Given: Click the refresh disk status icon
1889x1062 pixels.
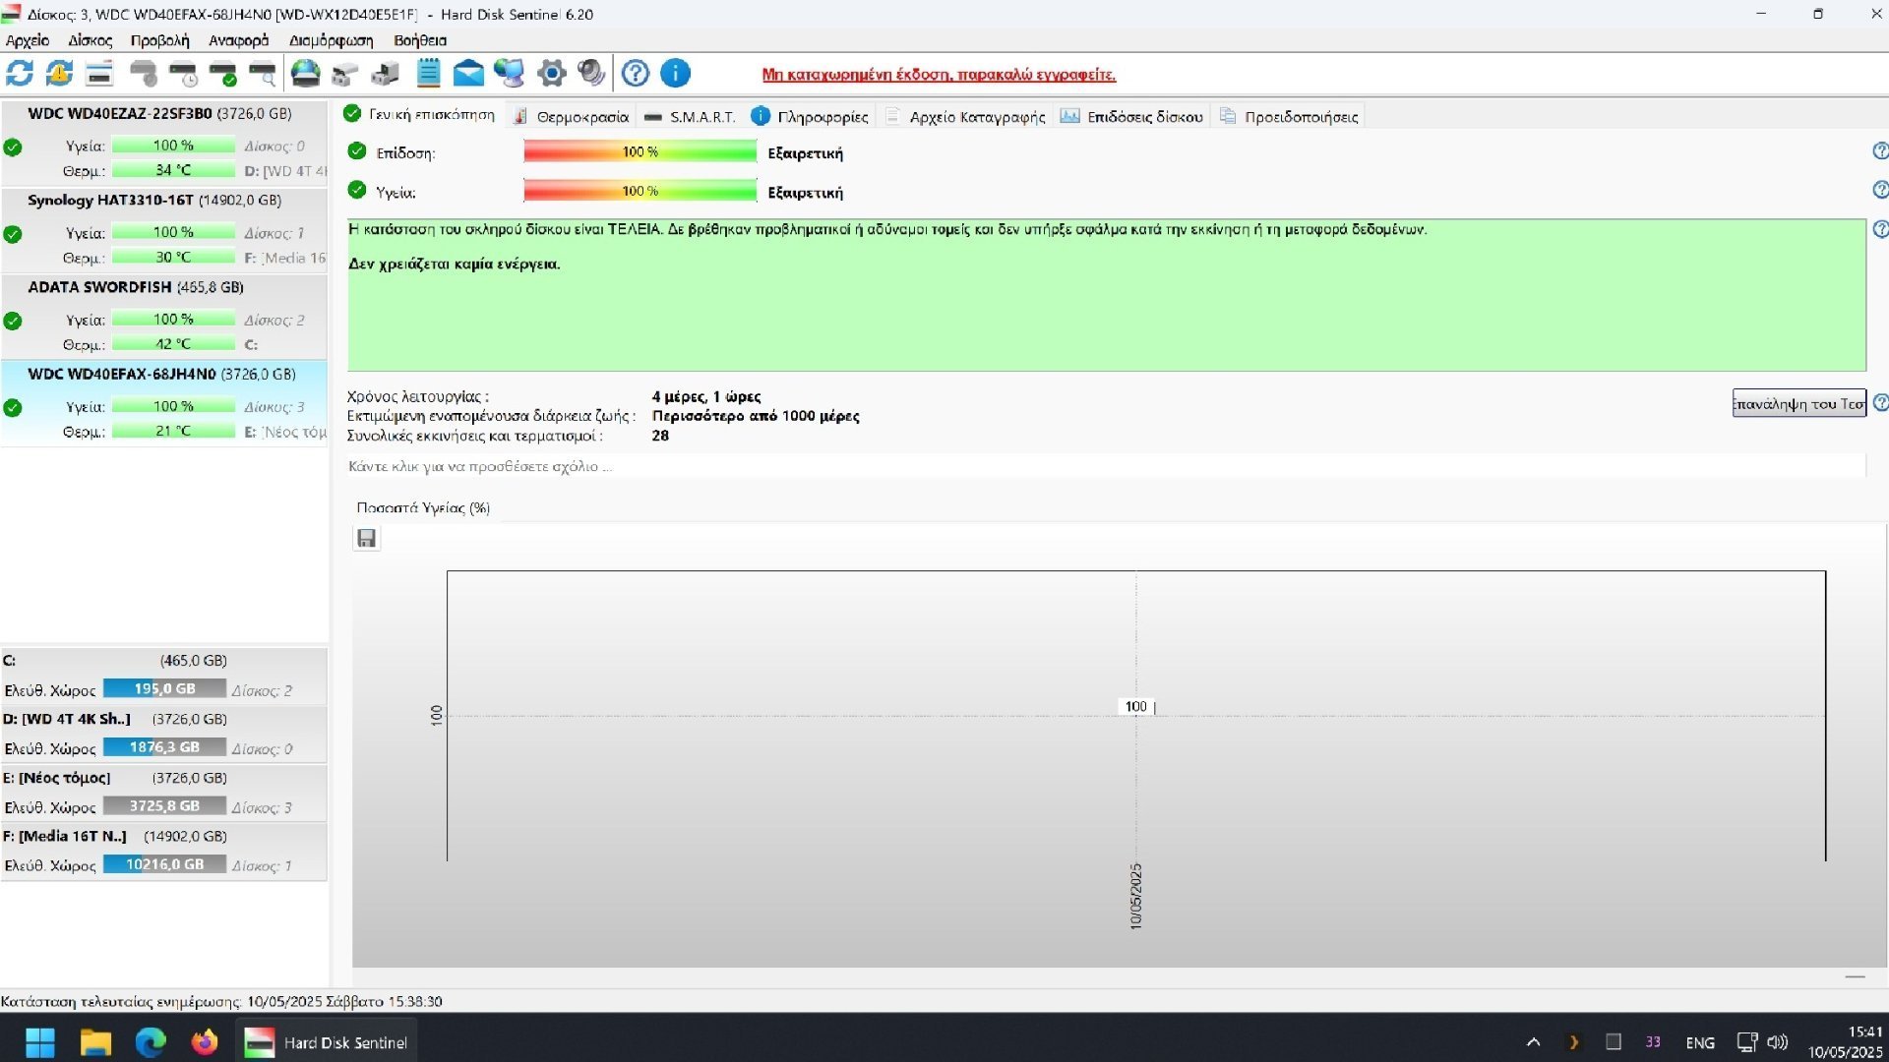Looking at the screenshot, I should [x=20, y=73].
